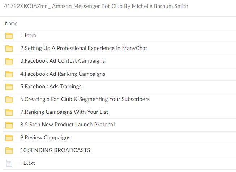The image size is (236, 172).
Task: Click folder icon next to 9.Review Campaigns
Action: point(9,138)
